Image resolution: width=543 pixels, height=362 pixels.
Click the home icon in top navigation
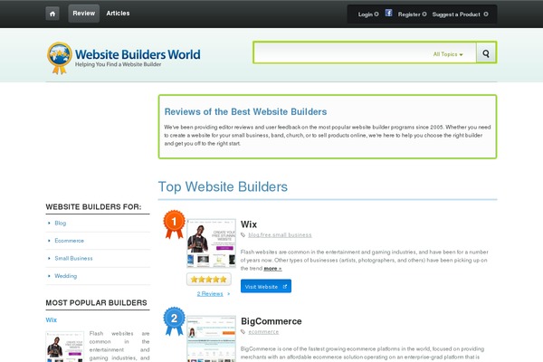(x=52, y=14)
